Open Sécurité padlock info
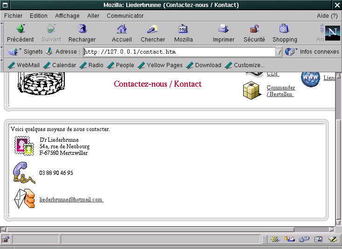The image size is (342, 249). tap(254, 29)
